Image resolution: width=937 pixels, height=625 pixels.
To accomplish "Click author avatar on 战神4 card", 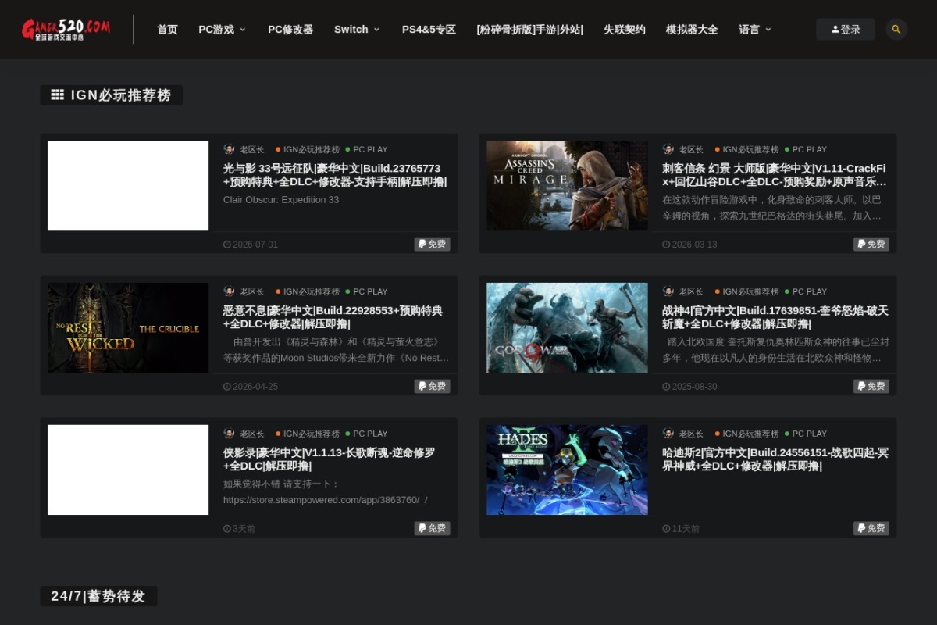I will (x=668, y=291).
